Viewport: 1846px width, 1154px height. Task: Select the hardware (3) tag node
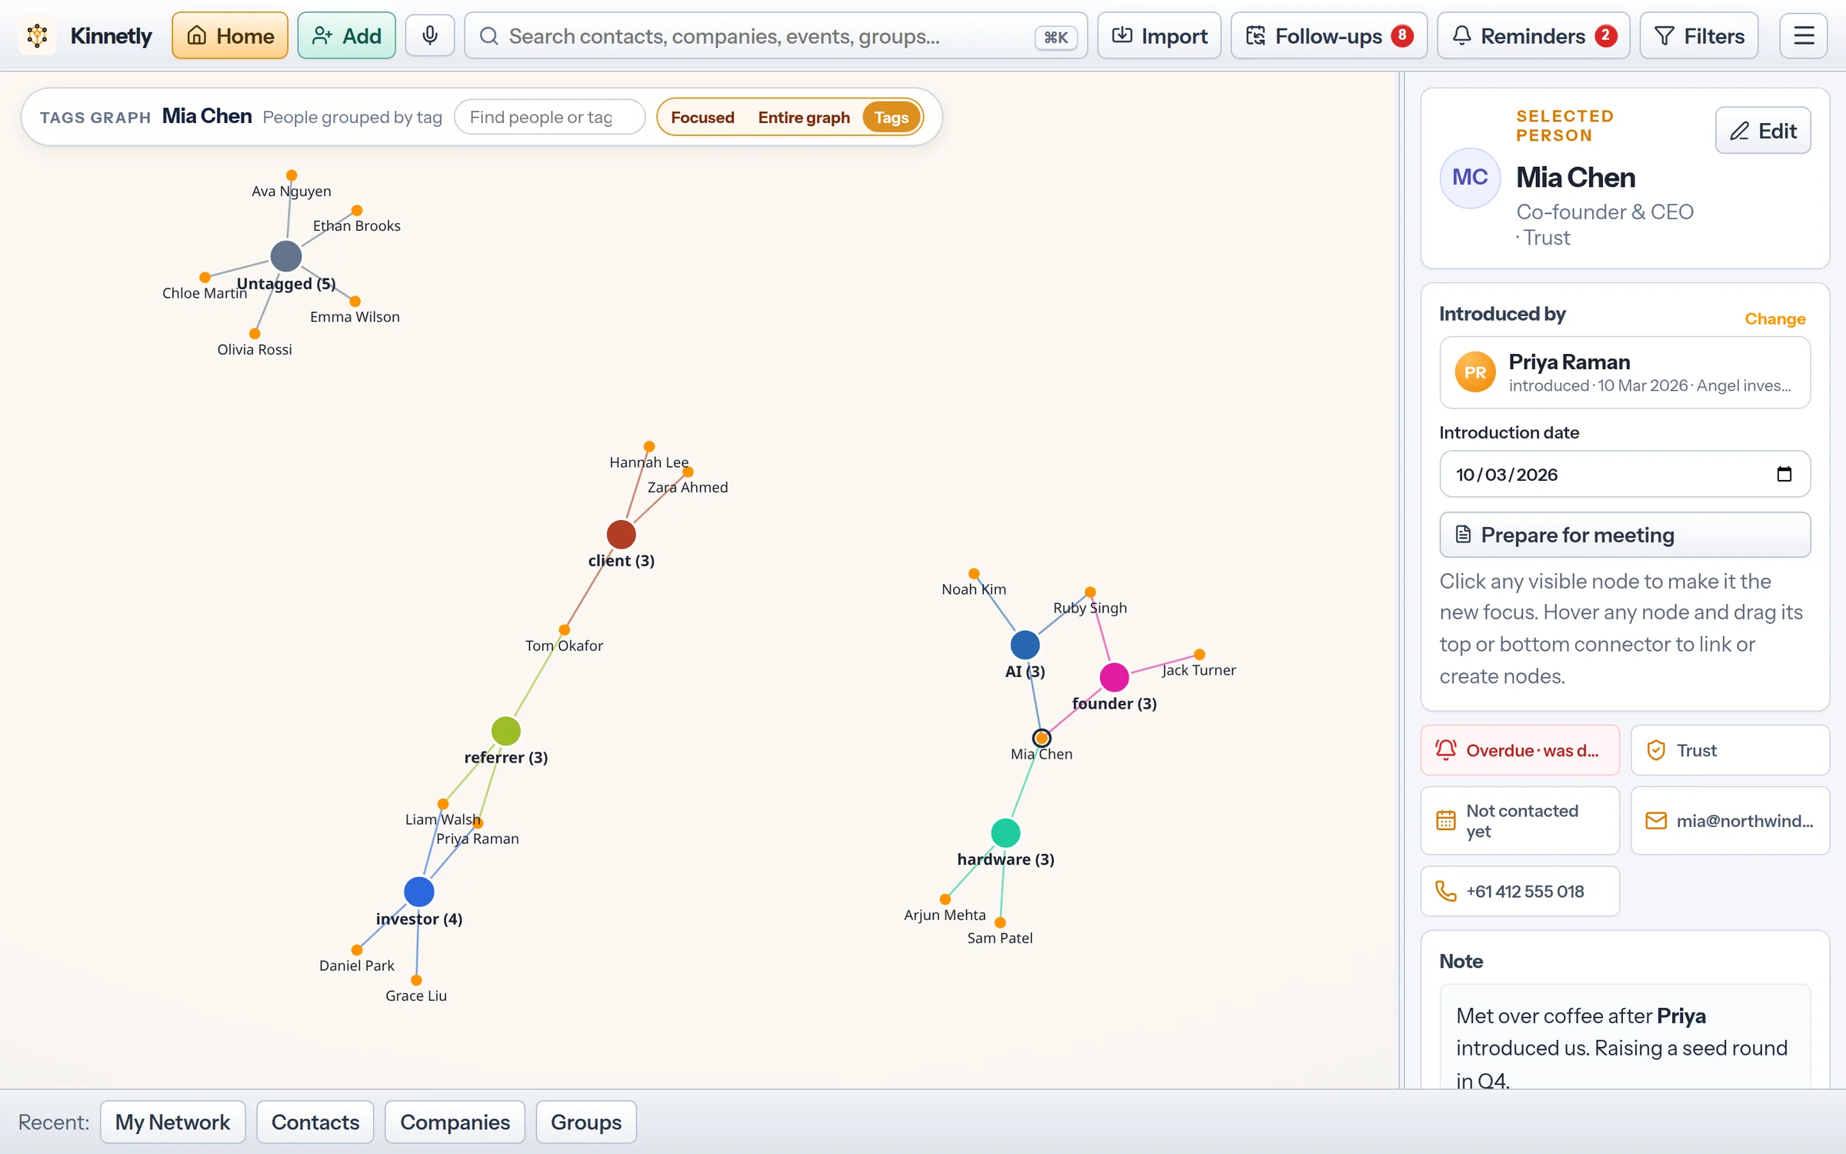tap(1005, 832)
